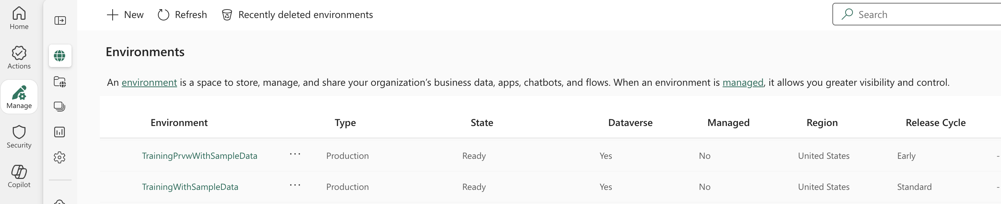This screenshot has height=204, width=1001.
Task: Refresh the environments list
Action: point(182,15)
